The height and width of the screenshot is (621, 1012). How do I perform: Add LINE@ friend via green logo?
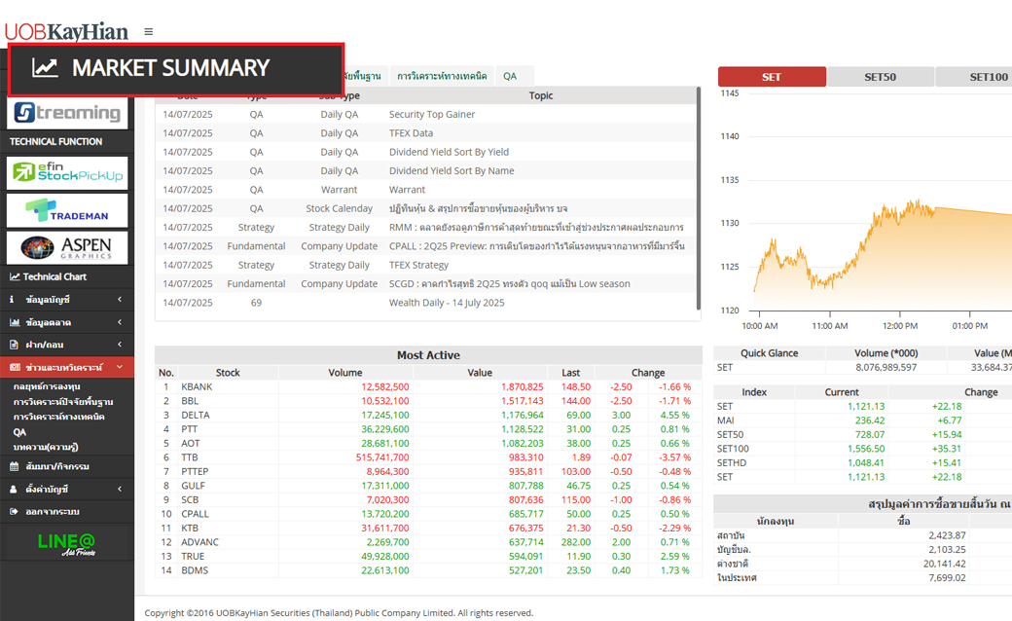pyautogui.click(x=66, y=543)
